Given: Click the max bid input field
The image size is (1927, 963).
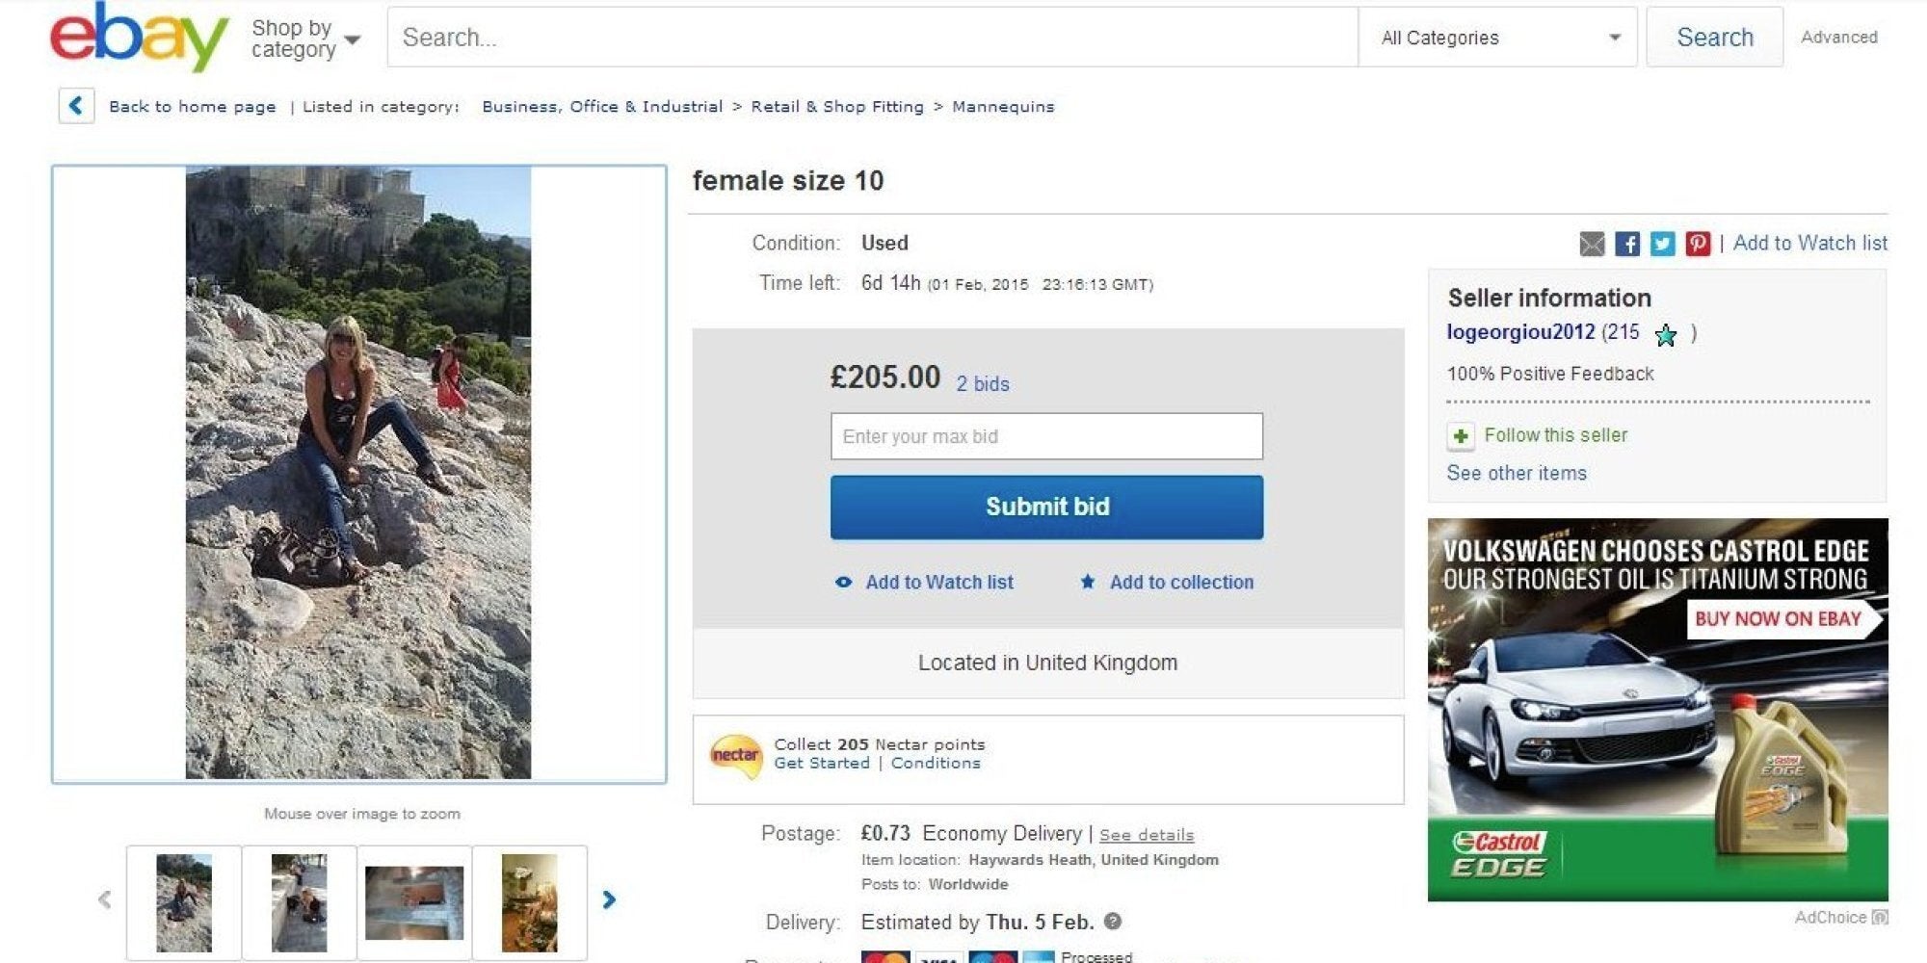Looking at the screenshot, I should (1046, 436).
